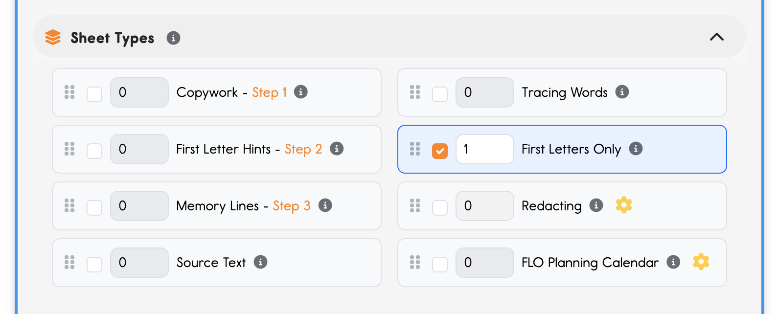778x314 pixels.
Task: Check the Tracing Words checkbox
Action: pos(440,94)
